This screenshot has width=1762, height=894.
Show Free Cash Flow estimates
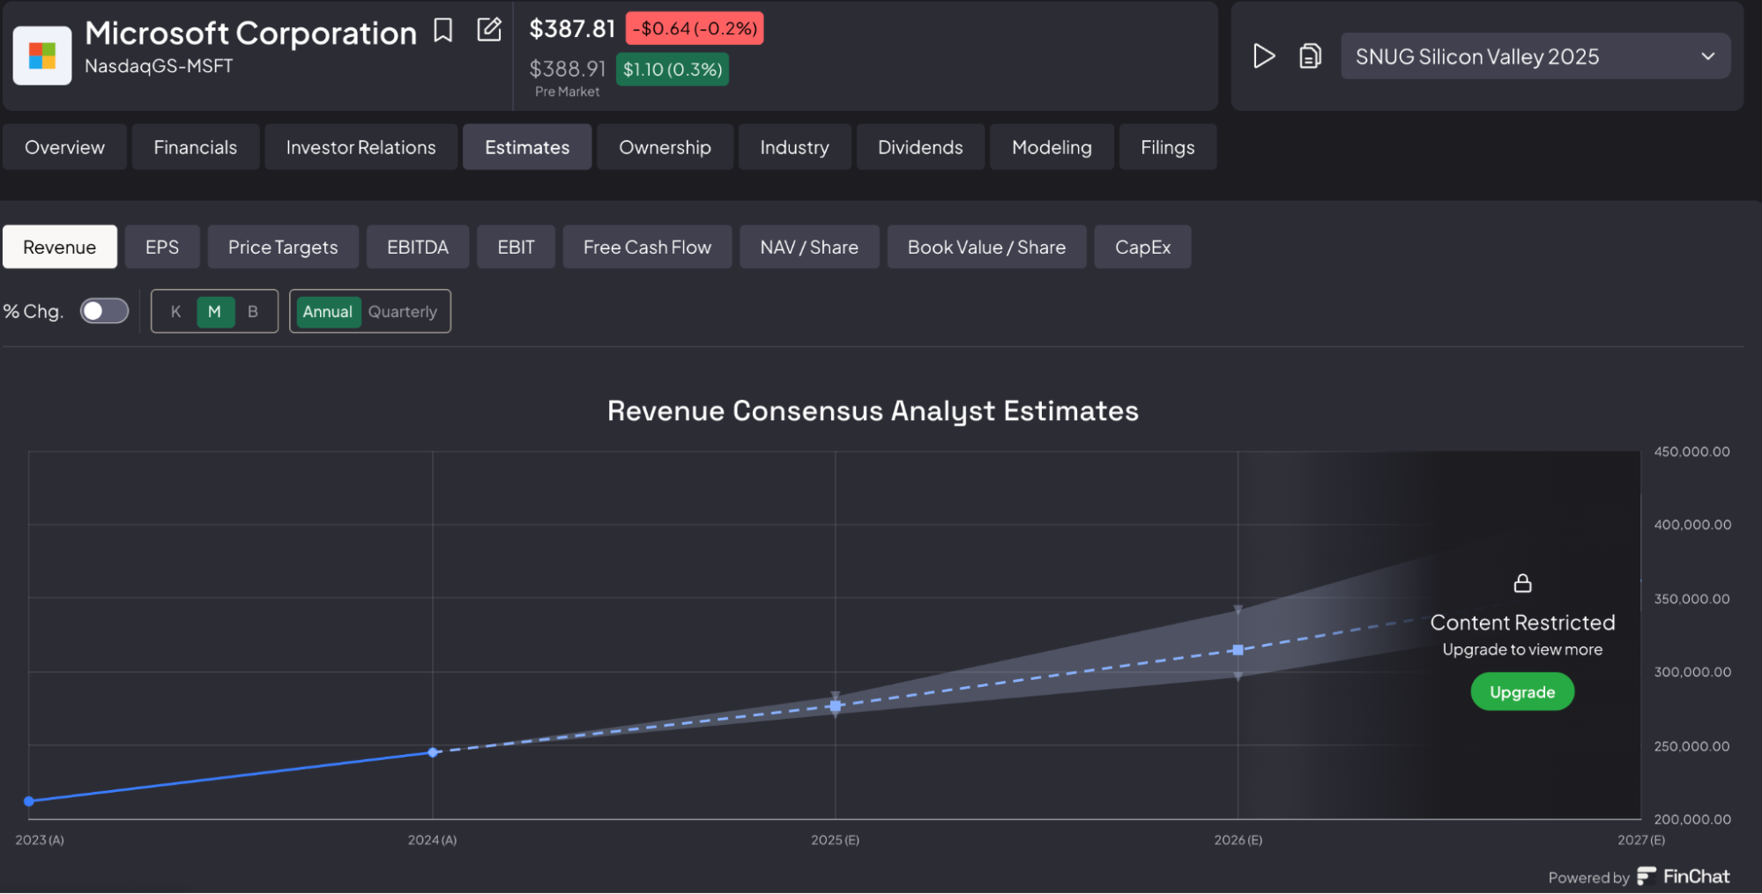tap(647, 247)
